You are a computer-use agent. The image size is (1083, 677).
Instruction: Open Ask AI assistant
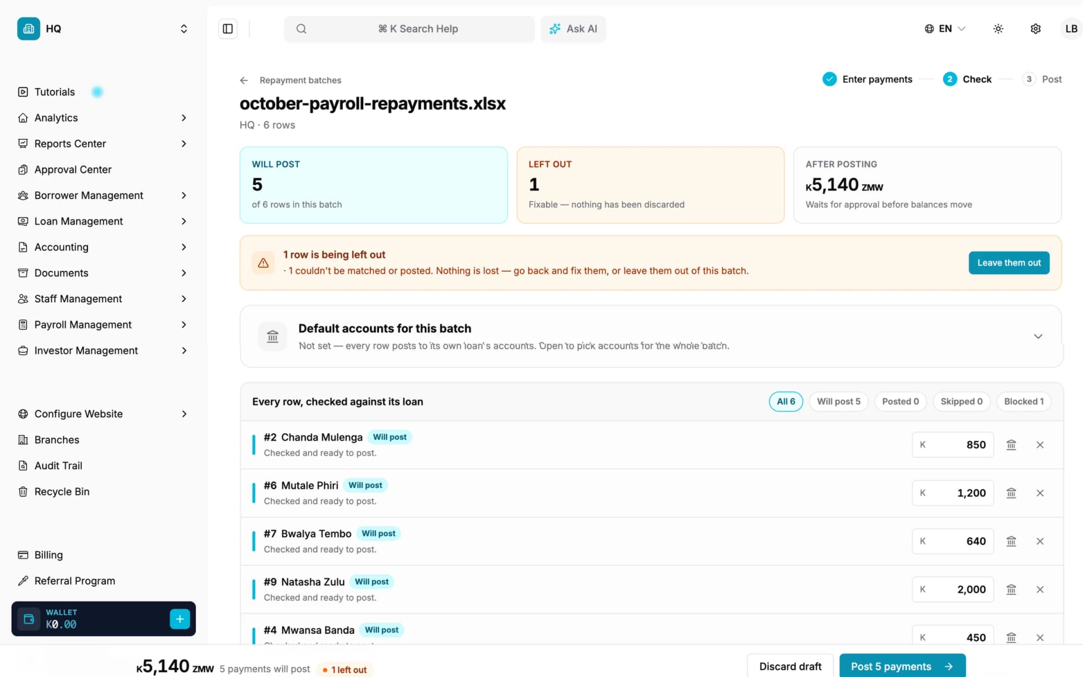click(573, 29)
